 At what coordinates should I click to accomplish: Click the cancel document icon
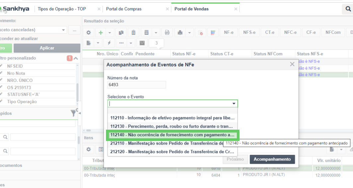pos(200,32)
